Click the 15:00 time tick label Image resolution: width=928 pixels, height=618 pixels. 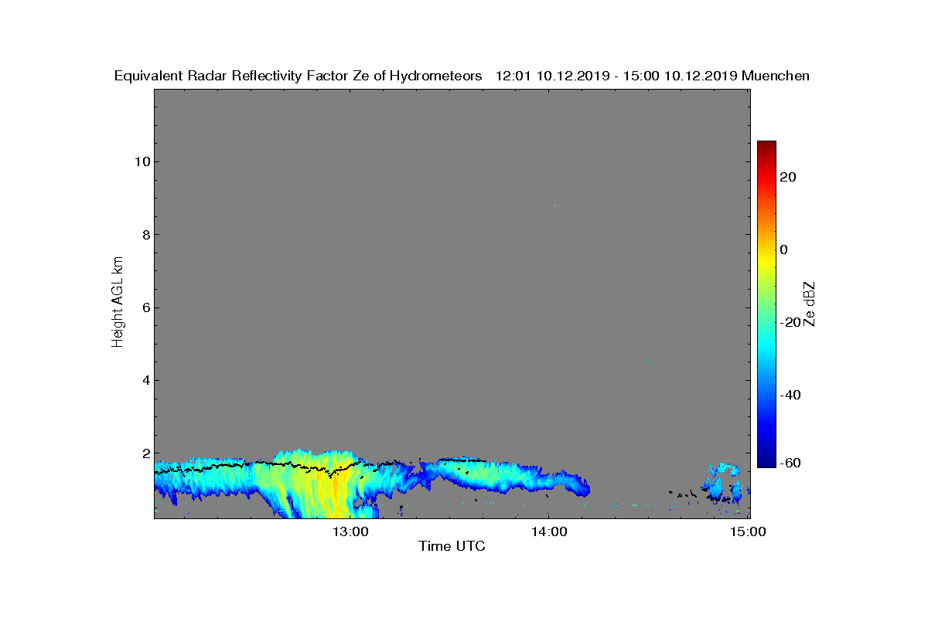click(x=748, y=531)
